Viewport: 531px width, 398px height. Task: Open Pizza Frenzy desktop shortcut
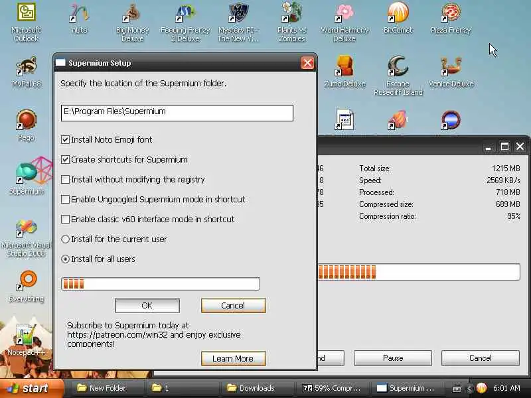[451, 19]
